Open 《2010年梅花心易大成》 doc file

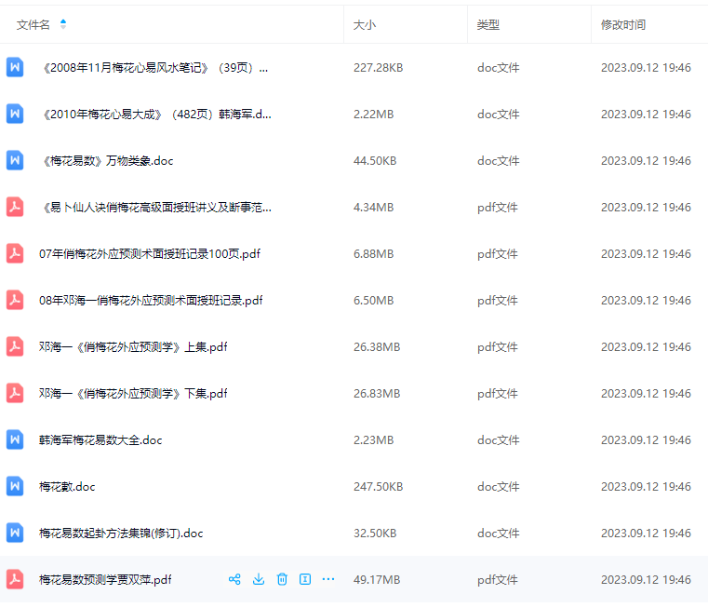156,115
